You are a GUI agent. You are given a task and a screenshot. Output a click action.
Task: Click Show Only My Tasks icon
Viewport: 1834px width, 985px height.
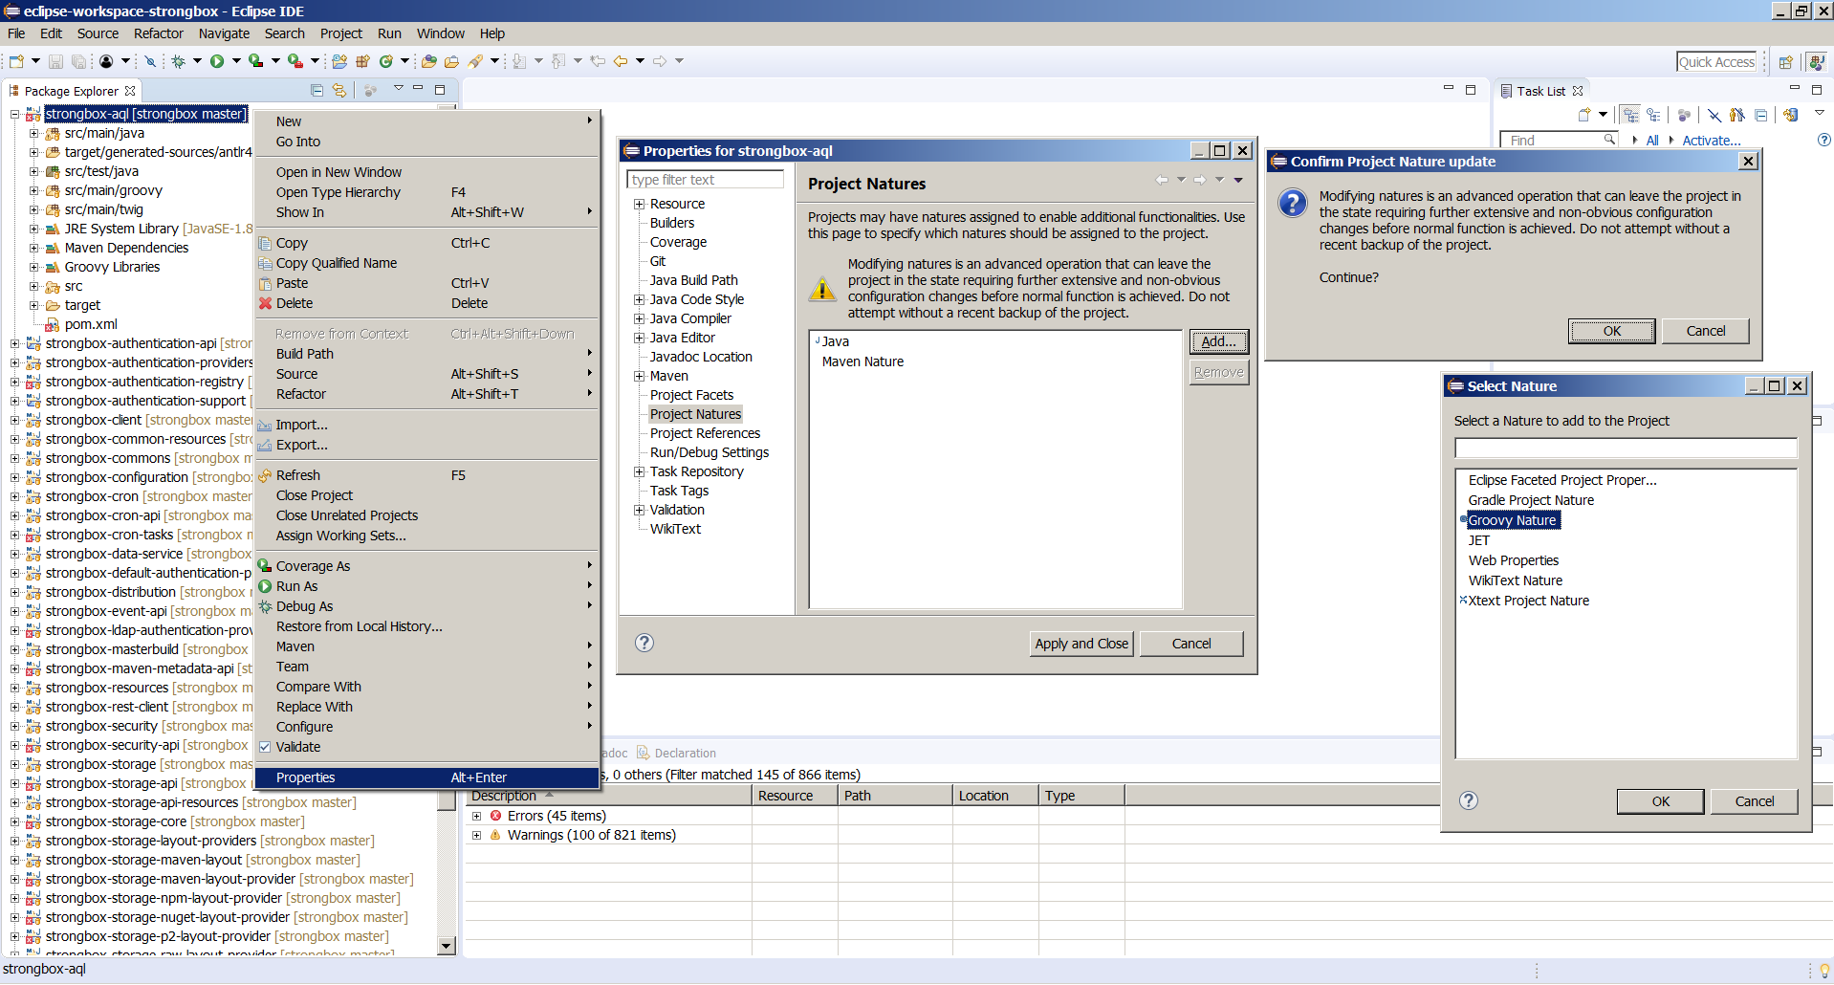(1736, 115)
